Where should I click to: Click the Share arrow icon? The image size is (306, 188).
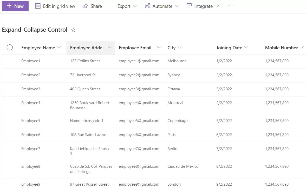tap(85, 6)
